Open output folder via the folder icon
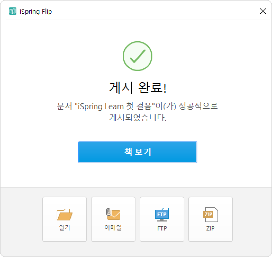Image resolution: width=272 pixels, height=257 pixels. click(x=65, y=215)
